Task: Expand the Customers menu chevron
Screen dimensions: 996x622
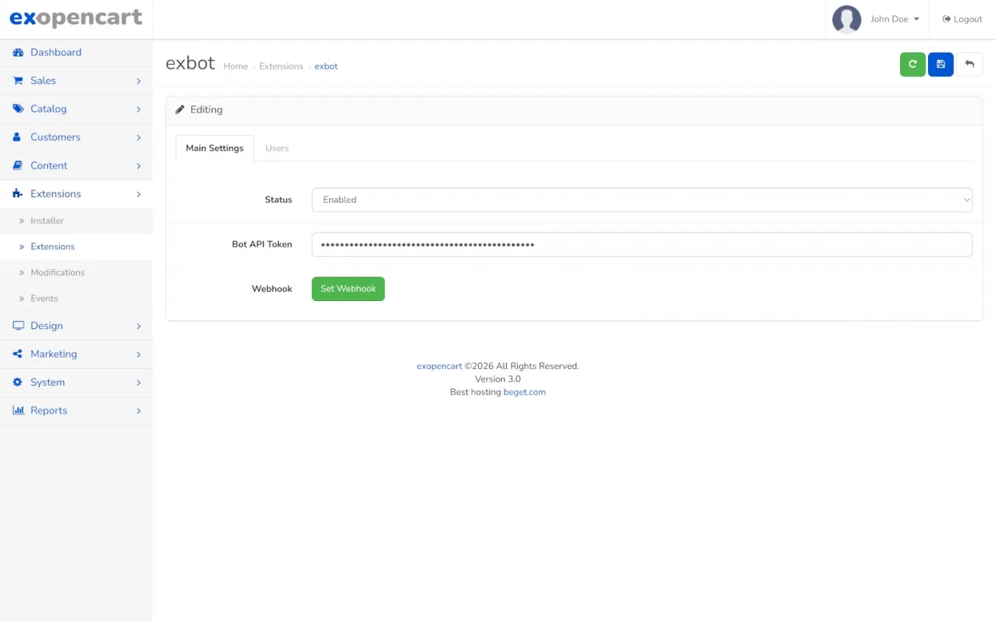Action: click(x=138, y=137)
